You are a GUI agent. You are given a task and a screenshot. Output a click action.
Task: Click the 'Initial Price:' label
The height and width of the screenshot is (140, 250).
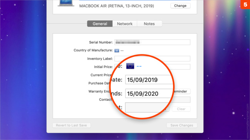pos(103,67)
